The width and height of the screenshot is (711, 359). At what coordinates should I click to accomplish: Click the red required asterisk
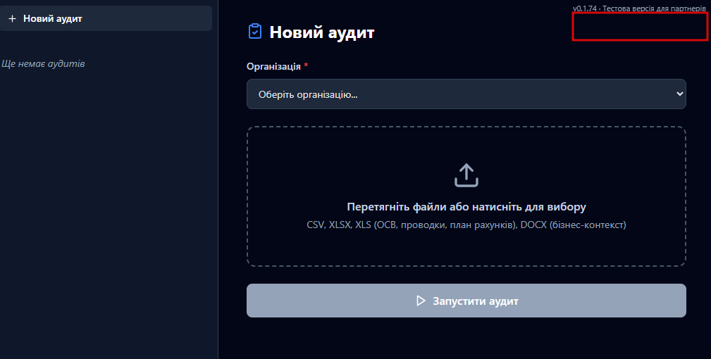(307, 65)
